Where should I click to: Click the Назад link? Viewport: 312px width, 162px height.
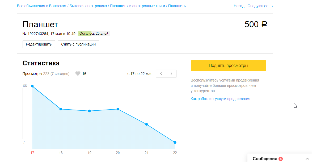tap(239, 6)
